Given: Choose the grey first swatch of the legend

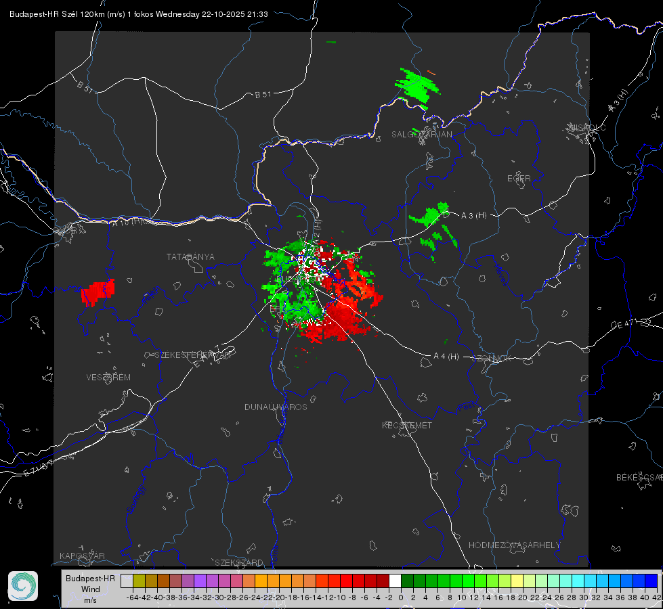Looking at the screenshot, I should coord(127,581).
